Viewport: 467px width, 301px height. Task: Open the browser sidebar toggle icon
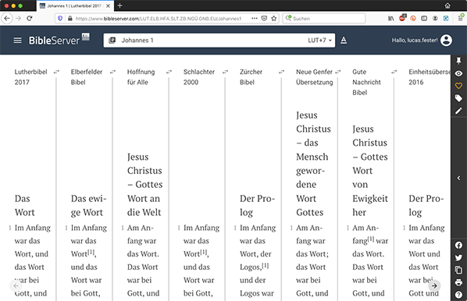[424, 19]
